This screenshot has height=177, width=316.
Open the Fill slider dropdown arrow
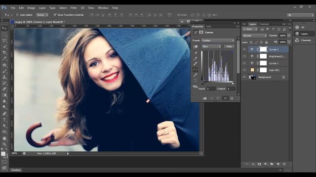tap(289, 42)
